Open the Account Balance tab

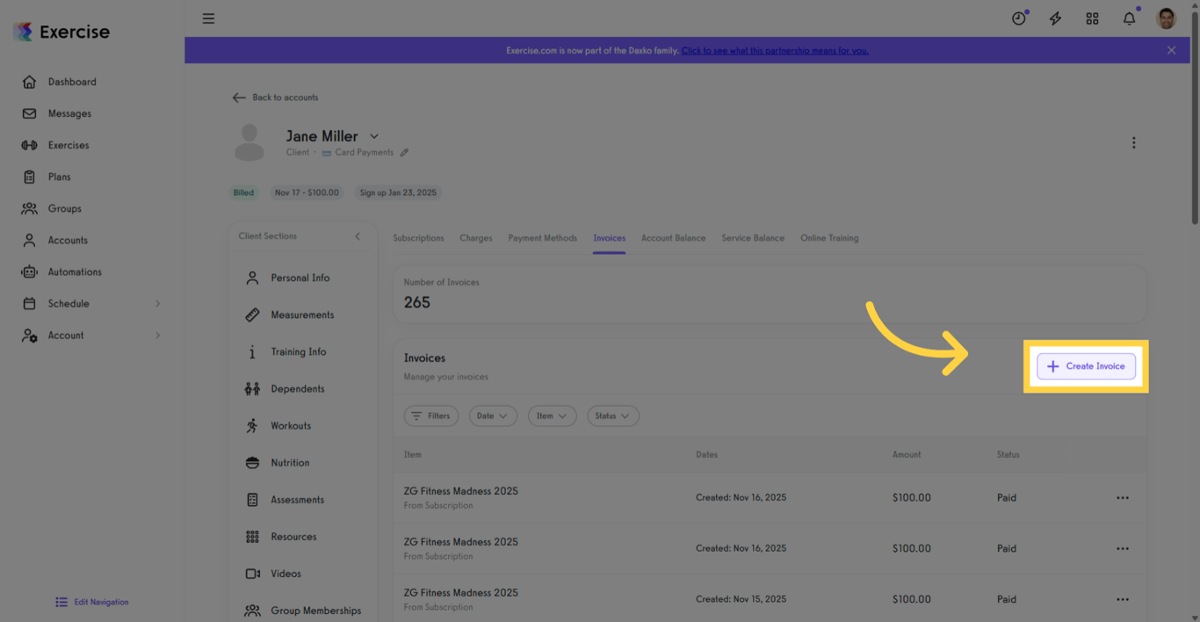click(673, 237)
